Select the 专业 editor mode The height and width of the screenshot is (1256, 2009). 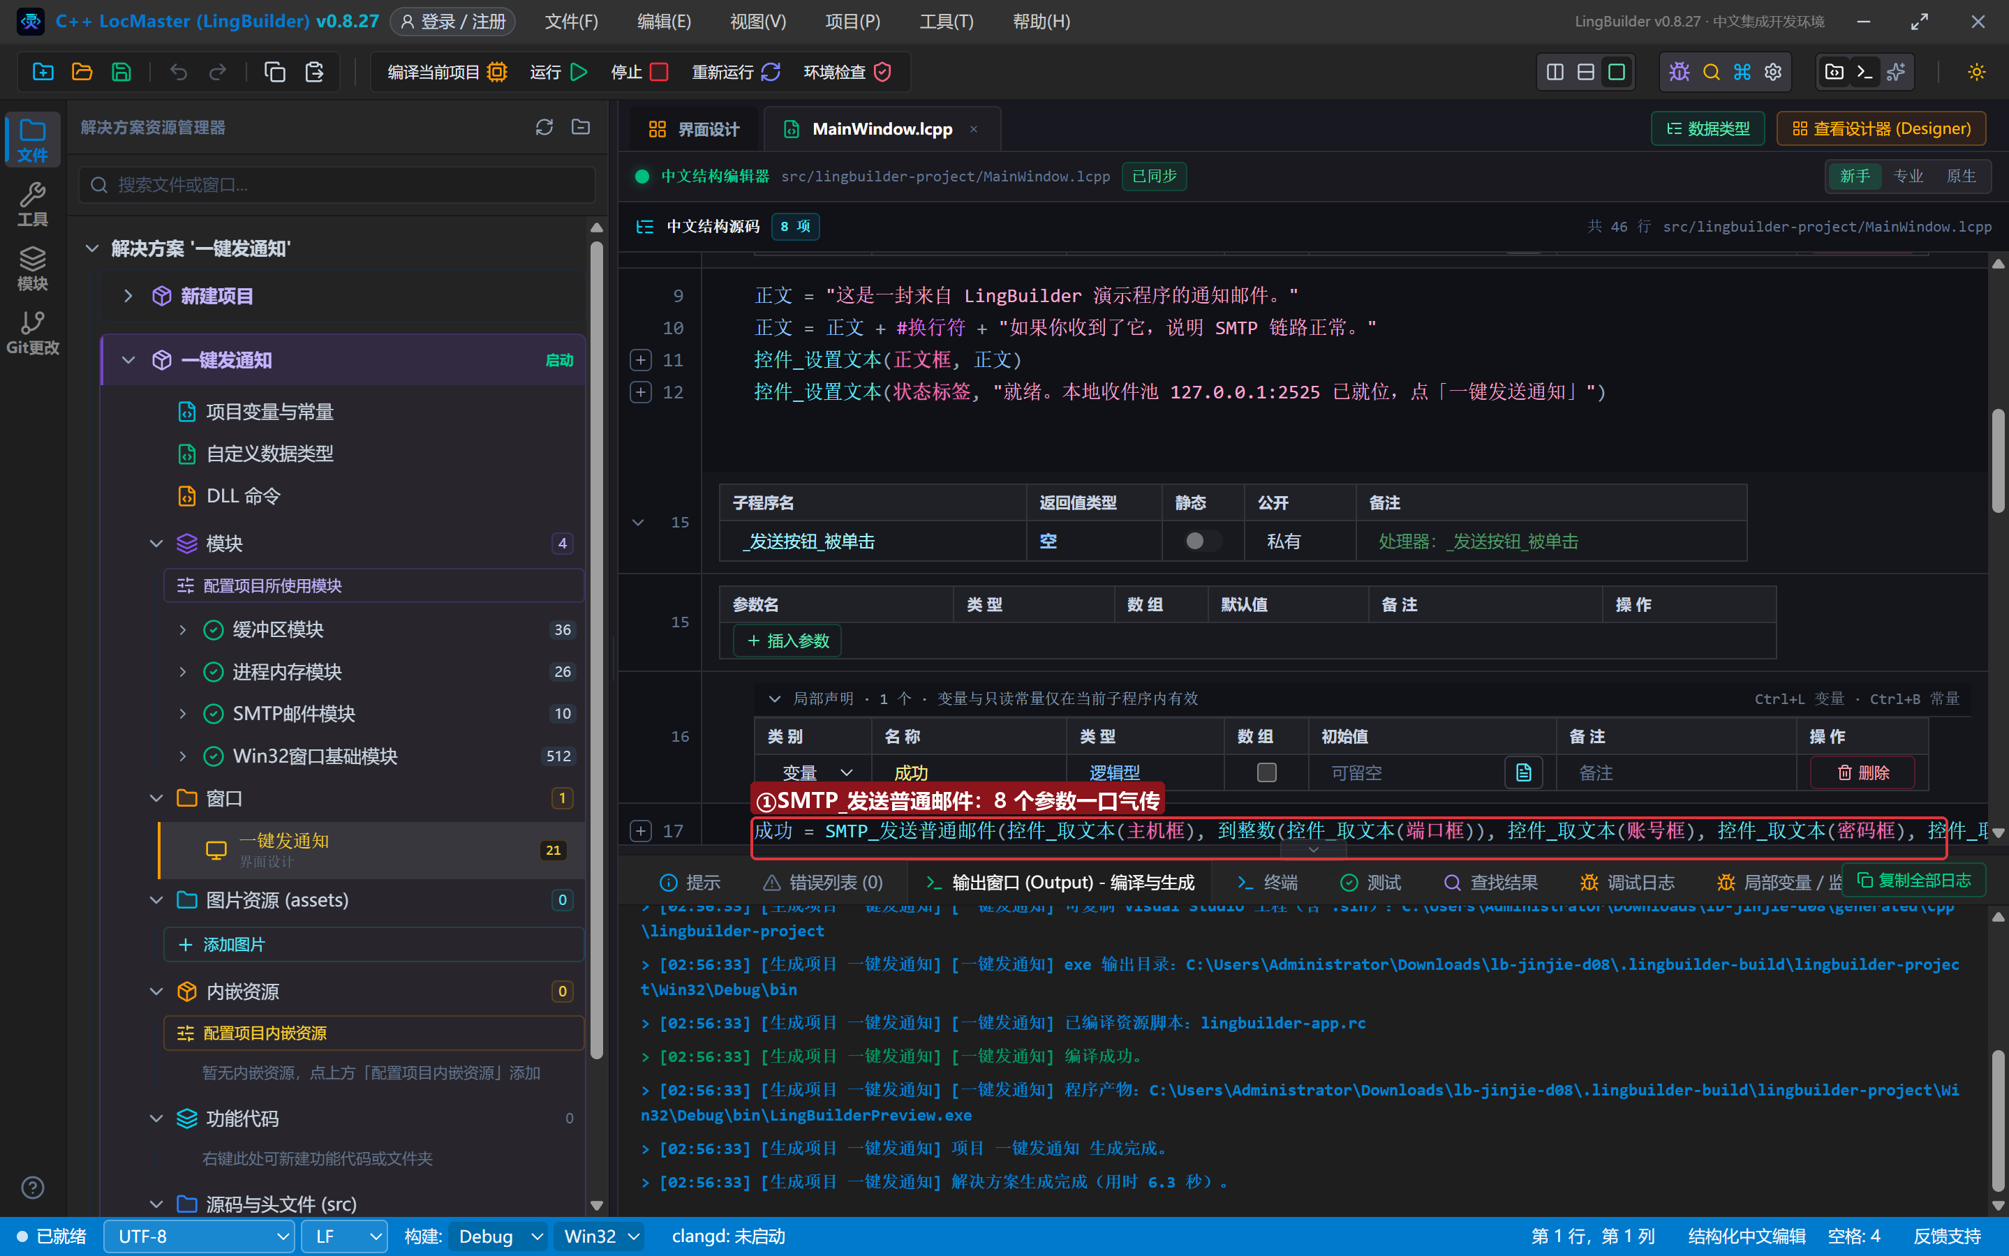tap(1908, 176)
